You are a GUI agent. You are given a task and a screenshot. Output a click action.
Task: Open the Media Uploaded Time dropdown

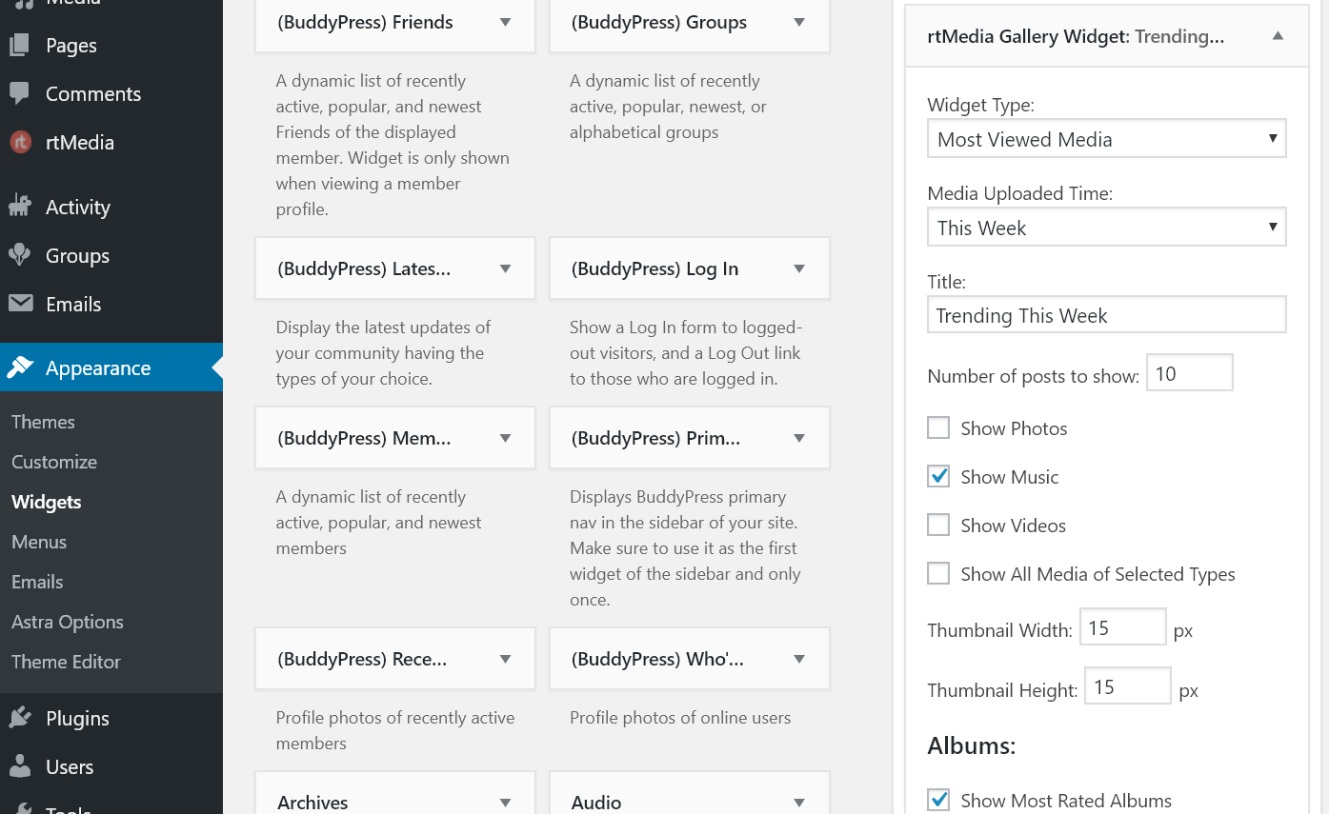1105,227
